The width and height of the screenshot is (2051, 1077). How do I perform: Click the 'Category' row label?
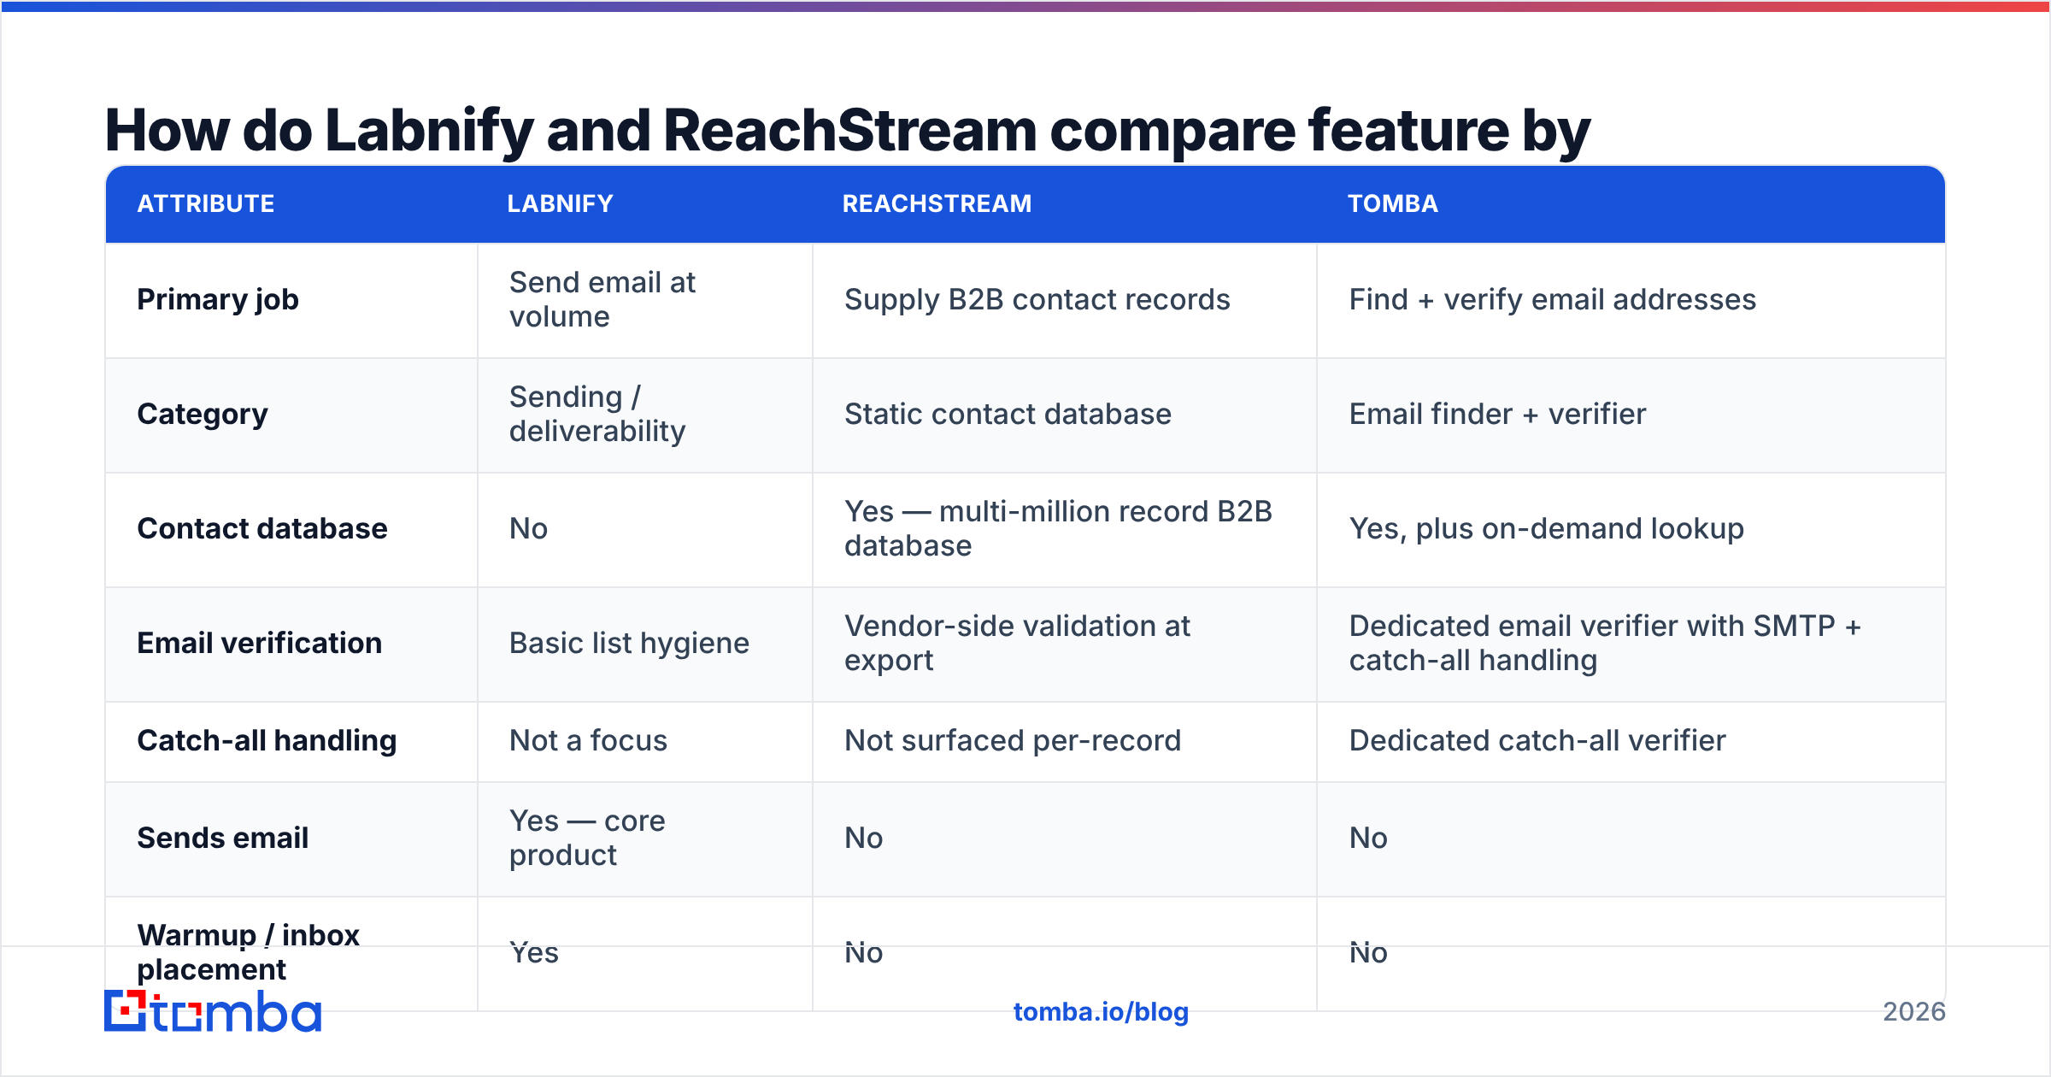pos(203,415)
